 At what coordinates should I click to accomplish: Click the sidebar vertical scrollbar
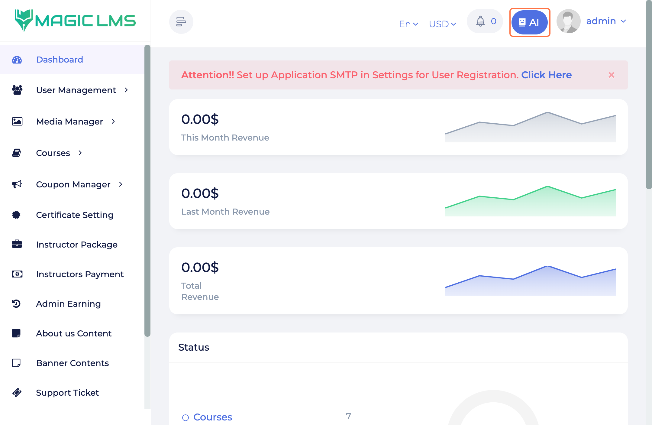[x=147, y=190]
